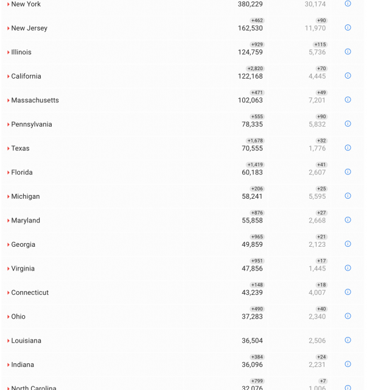
Task: Expand the Maryland row triangle
Action: tap(9, 221)
